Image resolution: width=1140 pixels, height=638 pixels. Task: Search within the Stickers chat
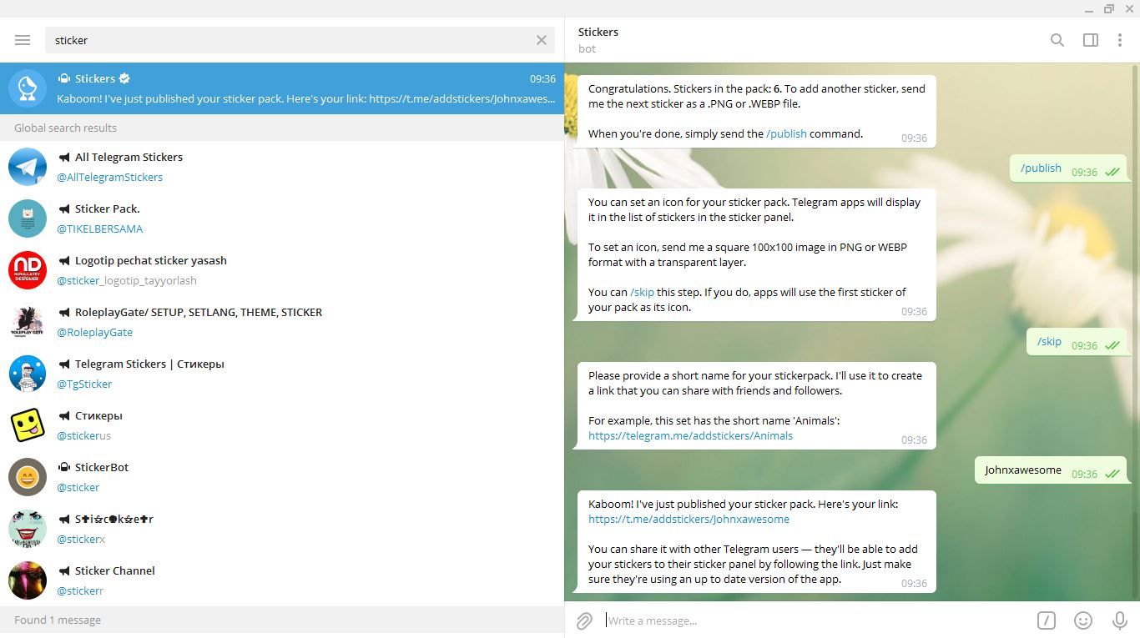pyautogui.click(x=1057, y=40)
